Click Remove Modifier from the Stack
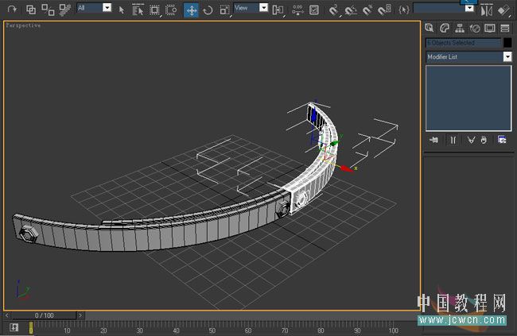Viewport: 517px width, 336px height. click(484, 141)
